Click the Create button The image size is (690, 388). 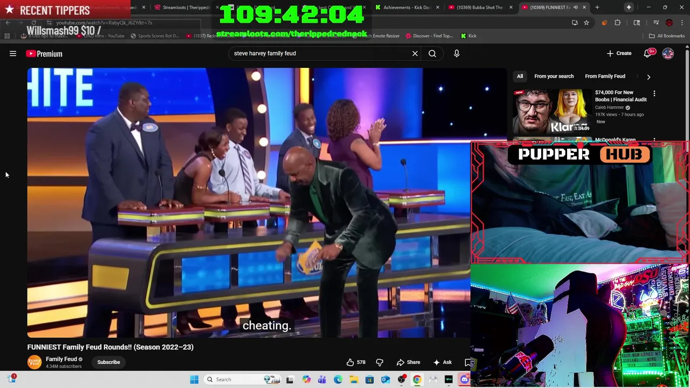619,53
